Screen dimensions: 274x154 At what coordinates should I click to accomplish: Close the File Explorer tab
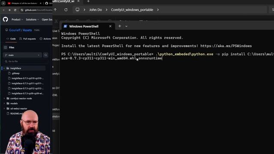click(x=78, y=1)
